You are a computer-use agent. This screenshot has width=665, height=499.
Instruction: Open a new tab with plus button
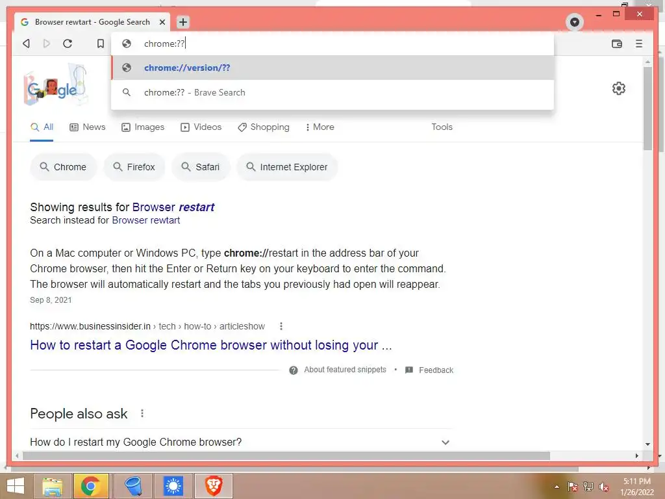pos(182,22)
